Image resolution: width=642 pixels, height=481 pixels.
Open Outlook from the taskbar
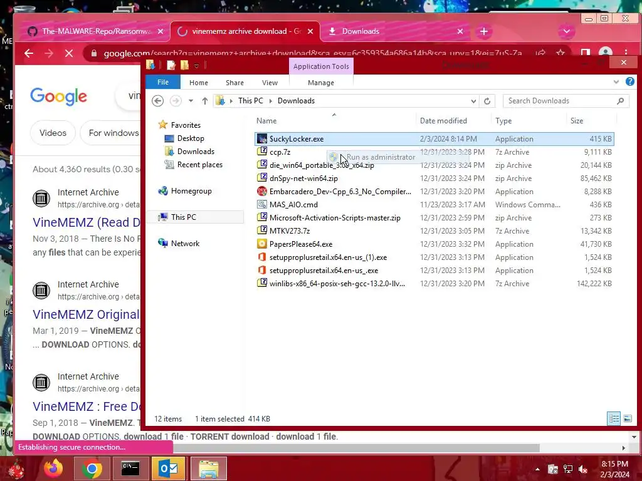168,468
